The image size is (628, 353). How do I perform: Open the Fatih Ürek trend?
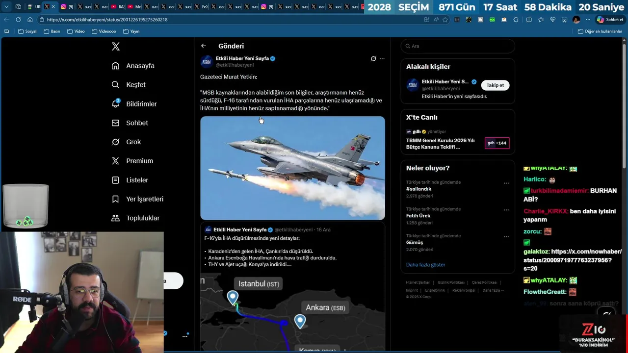[x=418, y=216]
